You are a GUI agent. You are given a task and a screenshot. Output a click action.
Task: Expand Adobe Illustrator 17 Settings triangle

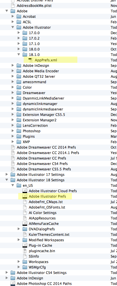click(x=7, y=174)
